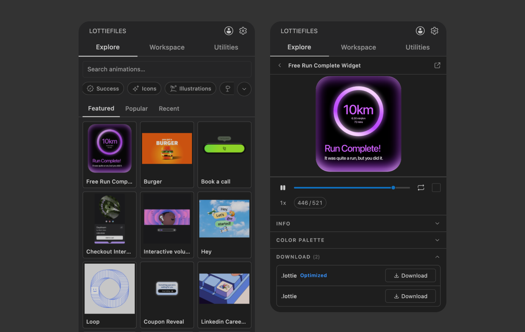Click LOTTIEFILES title in right panel

[299, 31]
